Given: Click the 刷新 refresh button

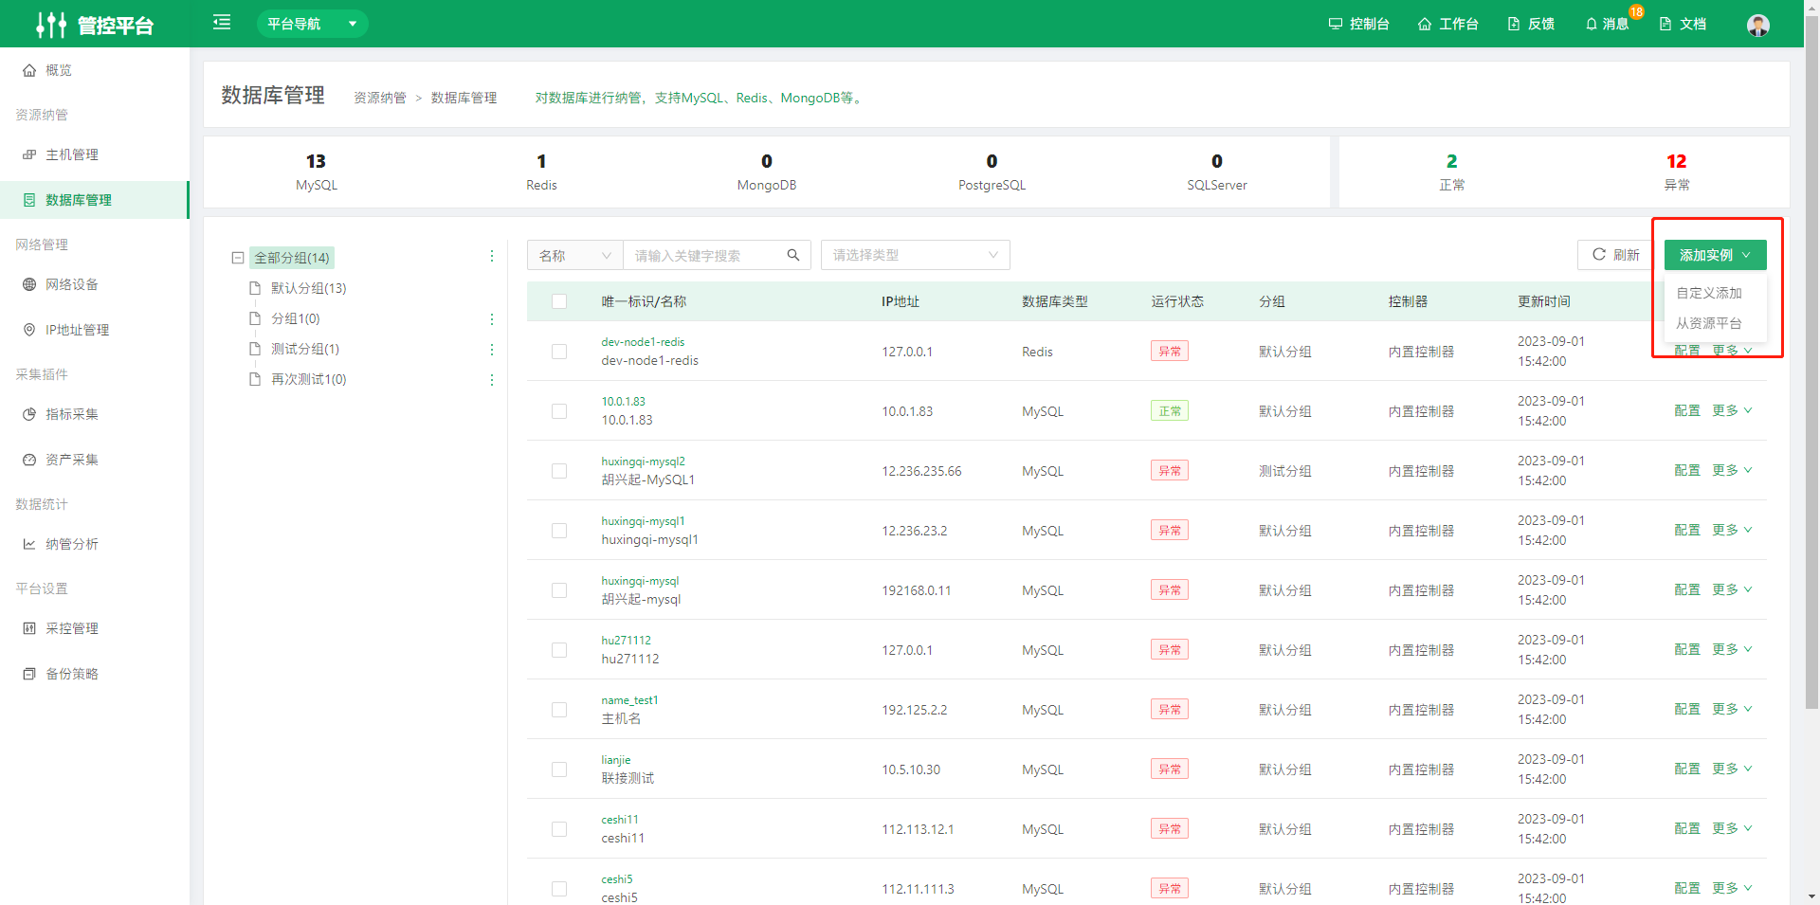Looking at the screenshot, I should pyautogui.click(x=1615, y=255).
